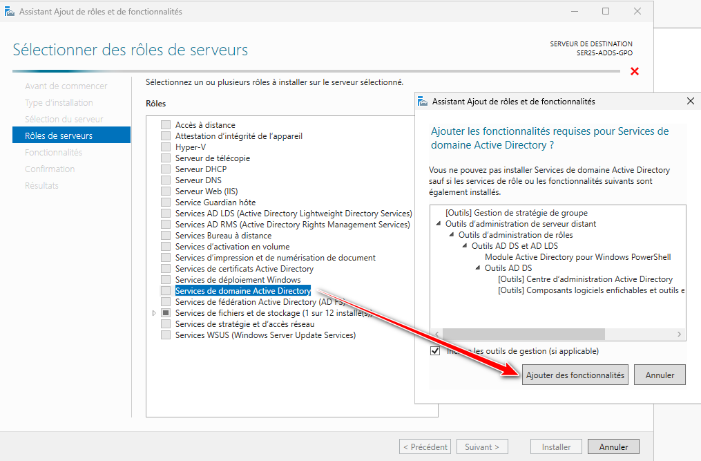Click the wizard icon in main title bar

[10, 11]
